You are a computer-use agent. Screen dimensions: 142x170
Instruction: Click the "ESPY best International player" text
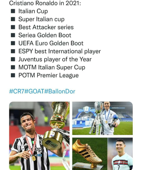60,51
